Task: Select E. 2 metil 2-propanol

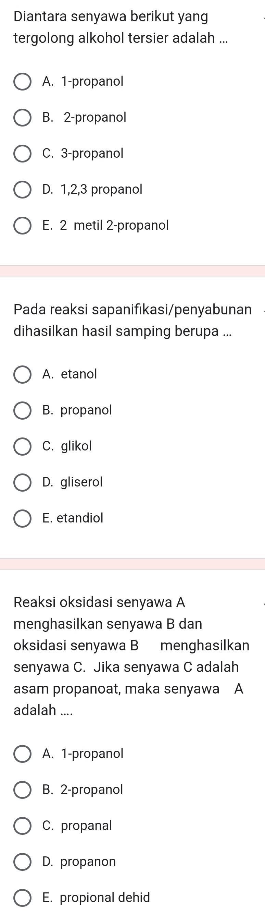Action: (x=22, y=226)
